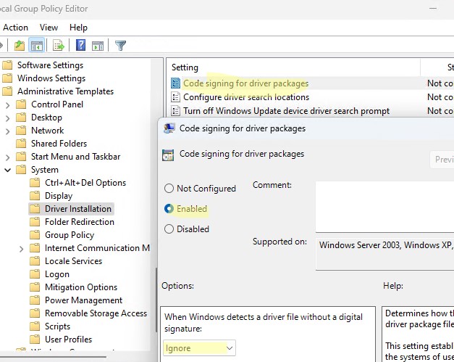Select 'Turn off Windows Update device driver search prompt'

click(286, 111)
